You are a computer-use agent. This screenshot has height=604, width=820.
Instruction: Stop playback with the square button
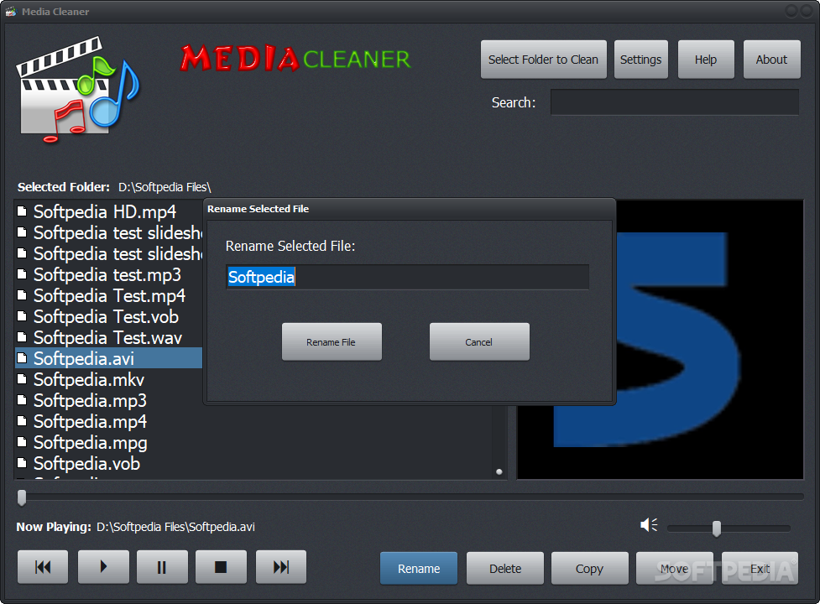[222, 567]
